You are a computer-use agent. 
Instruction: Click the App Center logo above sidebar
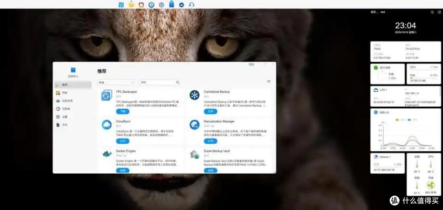click(x=73, y=70)
